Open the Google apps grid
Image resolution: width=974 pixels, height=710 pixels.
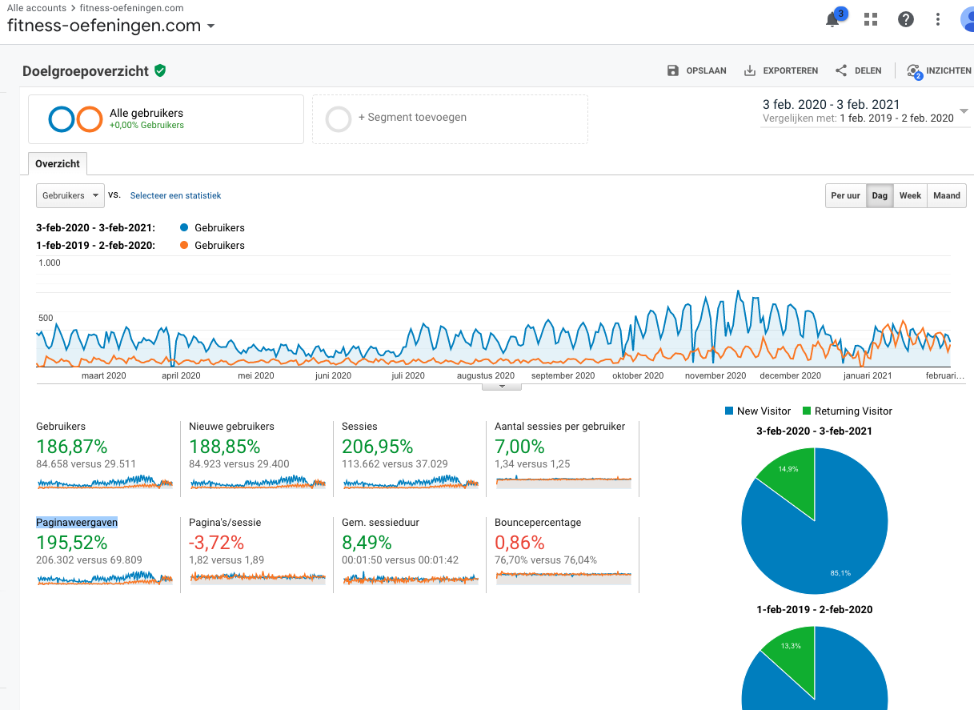click(x=871, y=19)
